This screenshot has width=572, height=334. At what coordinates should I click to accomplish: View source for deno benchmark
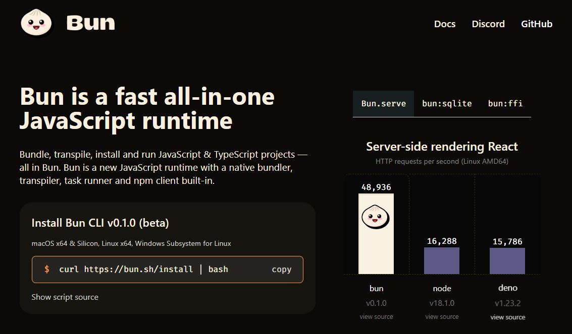point(508,317)
